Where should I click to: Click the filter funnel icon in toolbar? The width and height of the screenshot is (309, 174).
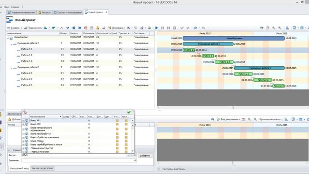[x=136, y=28]
